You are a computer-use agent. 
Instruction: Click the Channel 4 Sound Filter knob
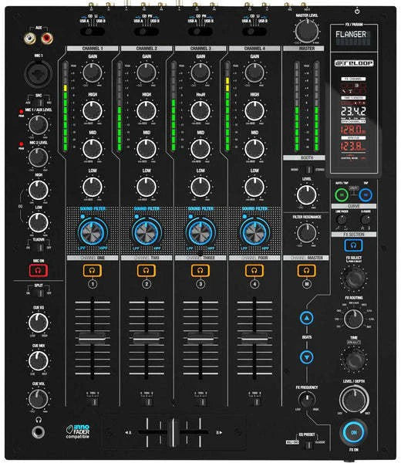coord(254,232)
